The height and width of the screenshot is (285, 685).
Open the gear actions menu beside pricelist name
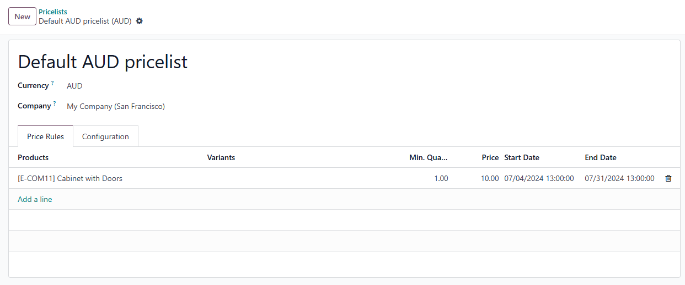tap(139, 21)
